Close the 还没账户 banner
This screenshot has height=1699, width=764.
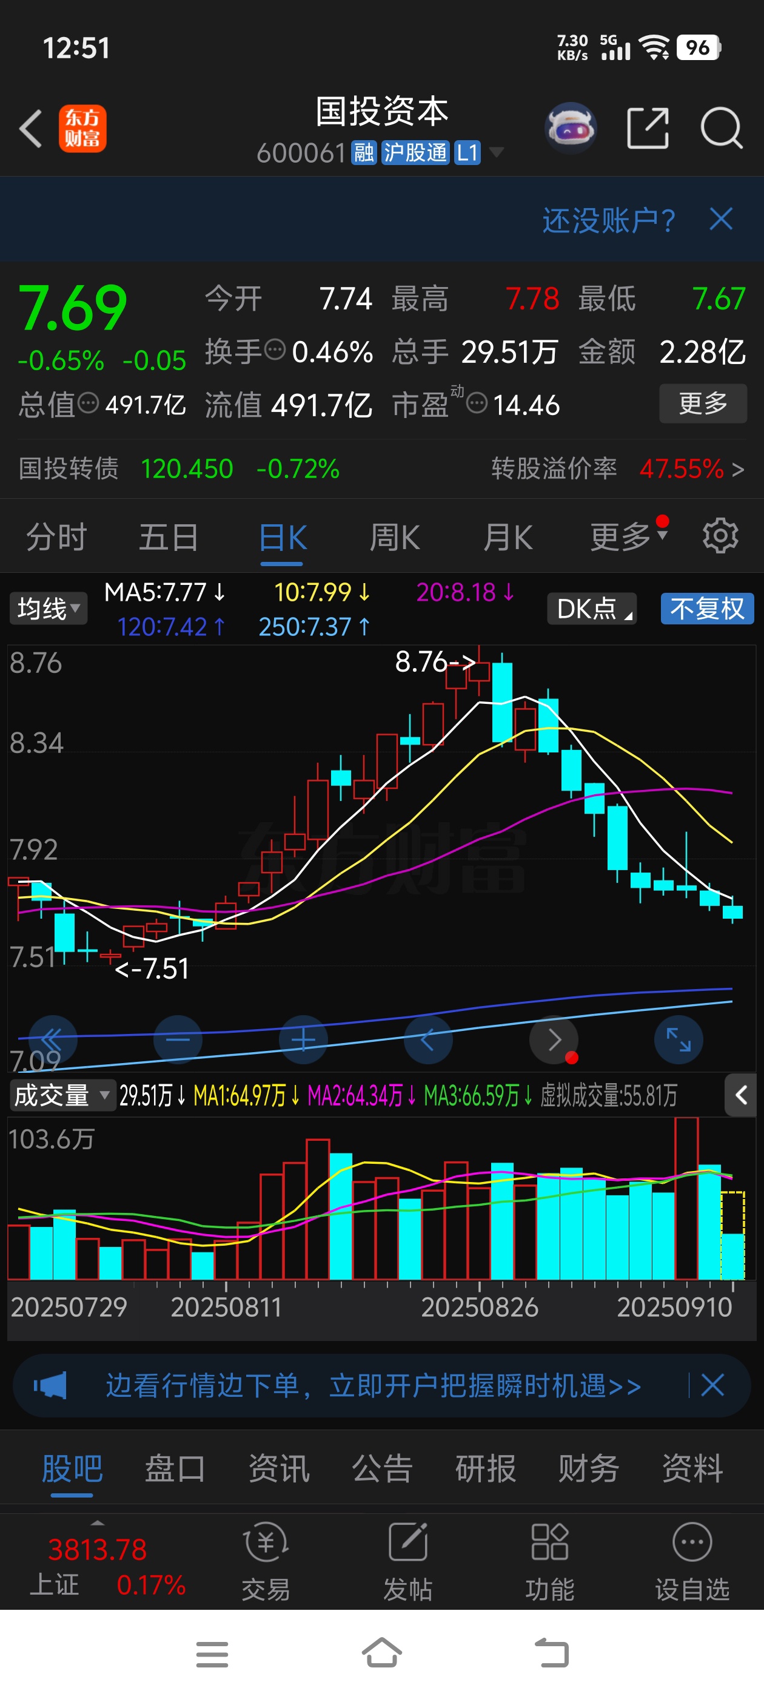[x=721, y=219]
